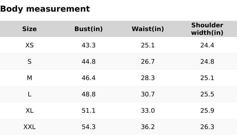Select the M bust value 46.4
The width and height of the screenshot is (237, 135).
pos(88,78)
